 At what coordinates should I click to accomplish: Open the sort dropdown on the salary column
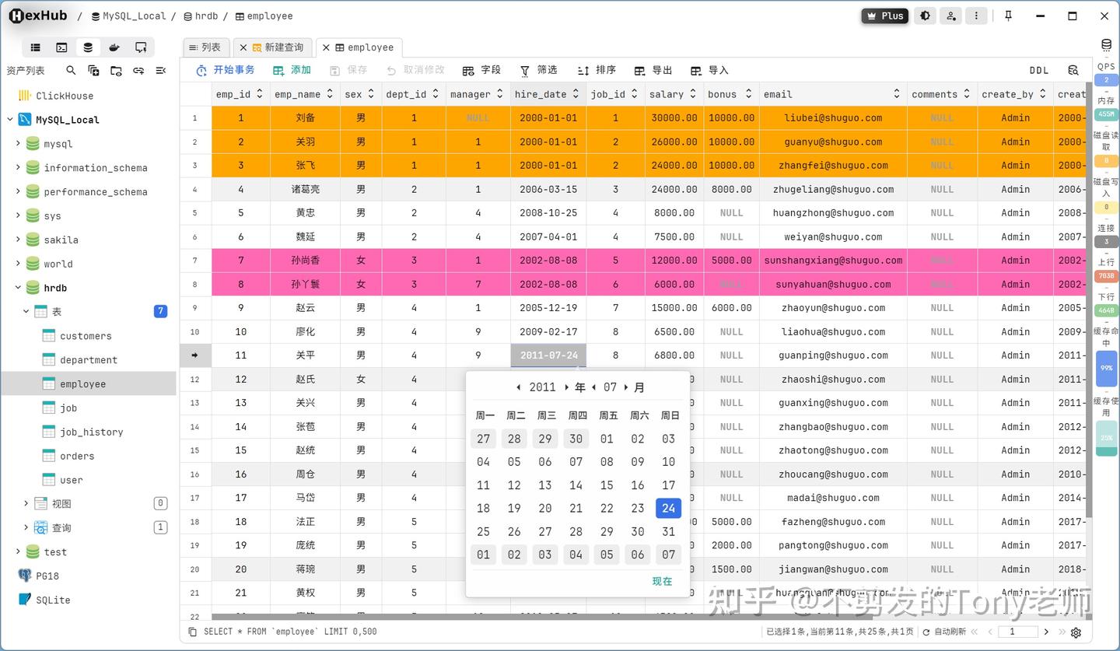[692, 94]
